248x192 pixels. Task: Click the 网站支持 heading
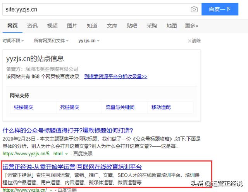(x=19, y=95)
